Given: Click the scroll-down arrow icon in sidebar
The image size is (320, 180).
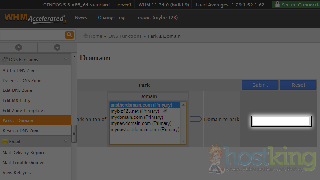Looking at the screenshot, I should (x=57, y=48).
